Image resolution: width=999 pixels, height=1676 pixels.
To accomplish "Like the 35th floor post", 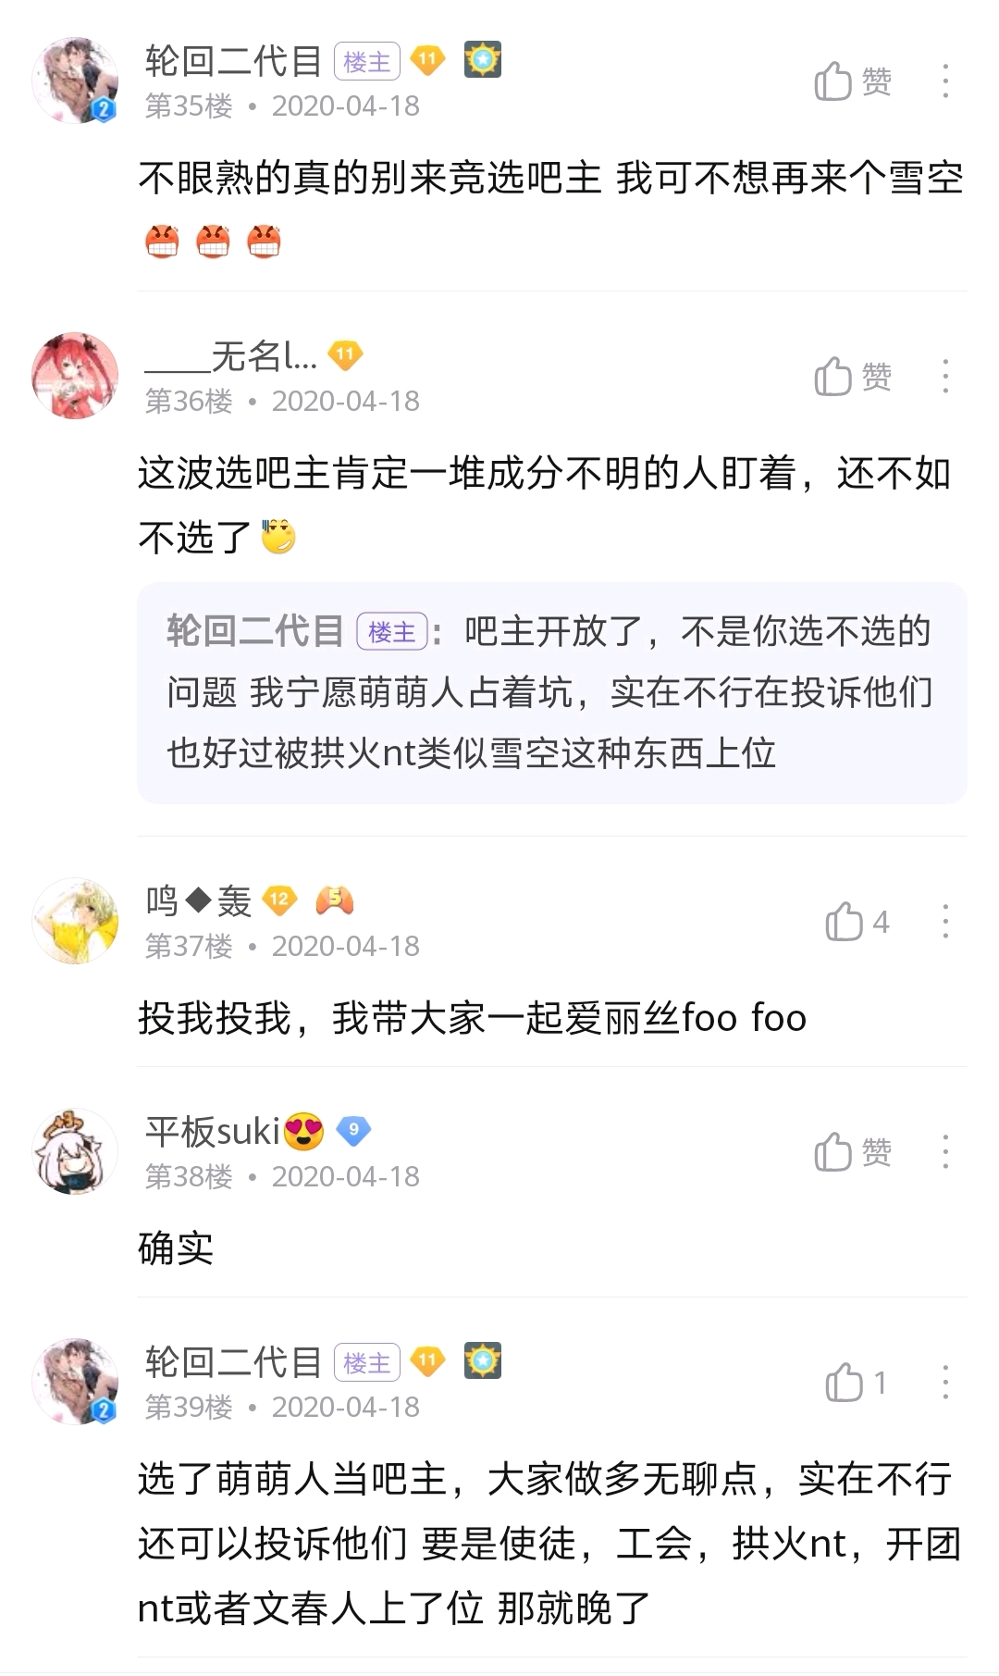I will coord(852,82).
